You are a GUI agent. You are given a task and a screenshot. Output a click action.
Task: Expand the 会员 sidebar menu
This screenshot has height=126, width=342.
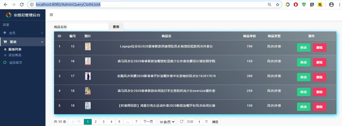click(23, 33)
